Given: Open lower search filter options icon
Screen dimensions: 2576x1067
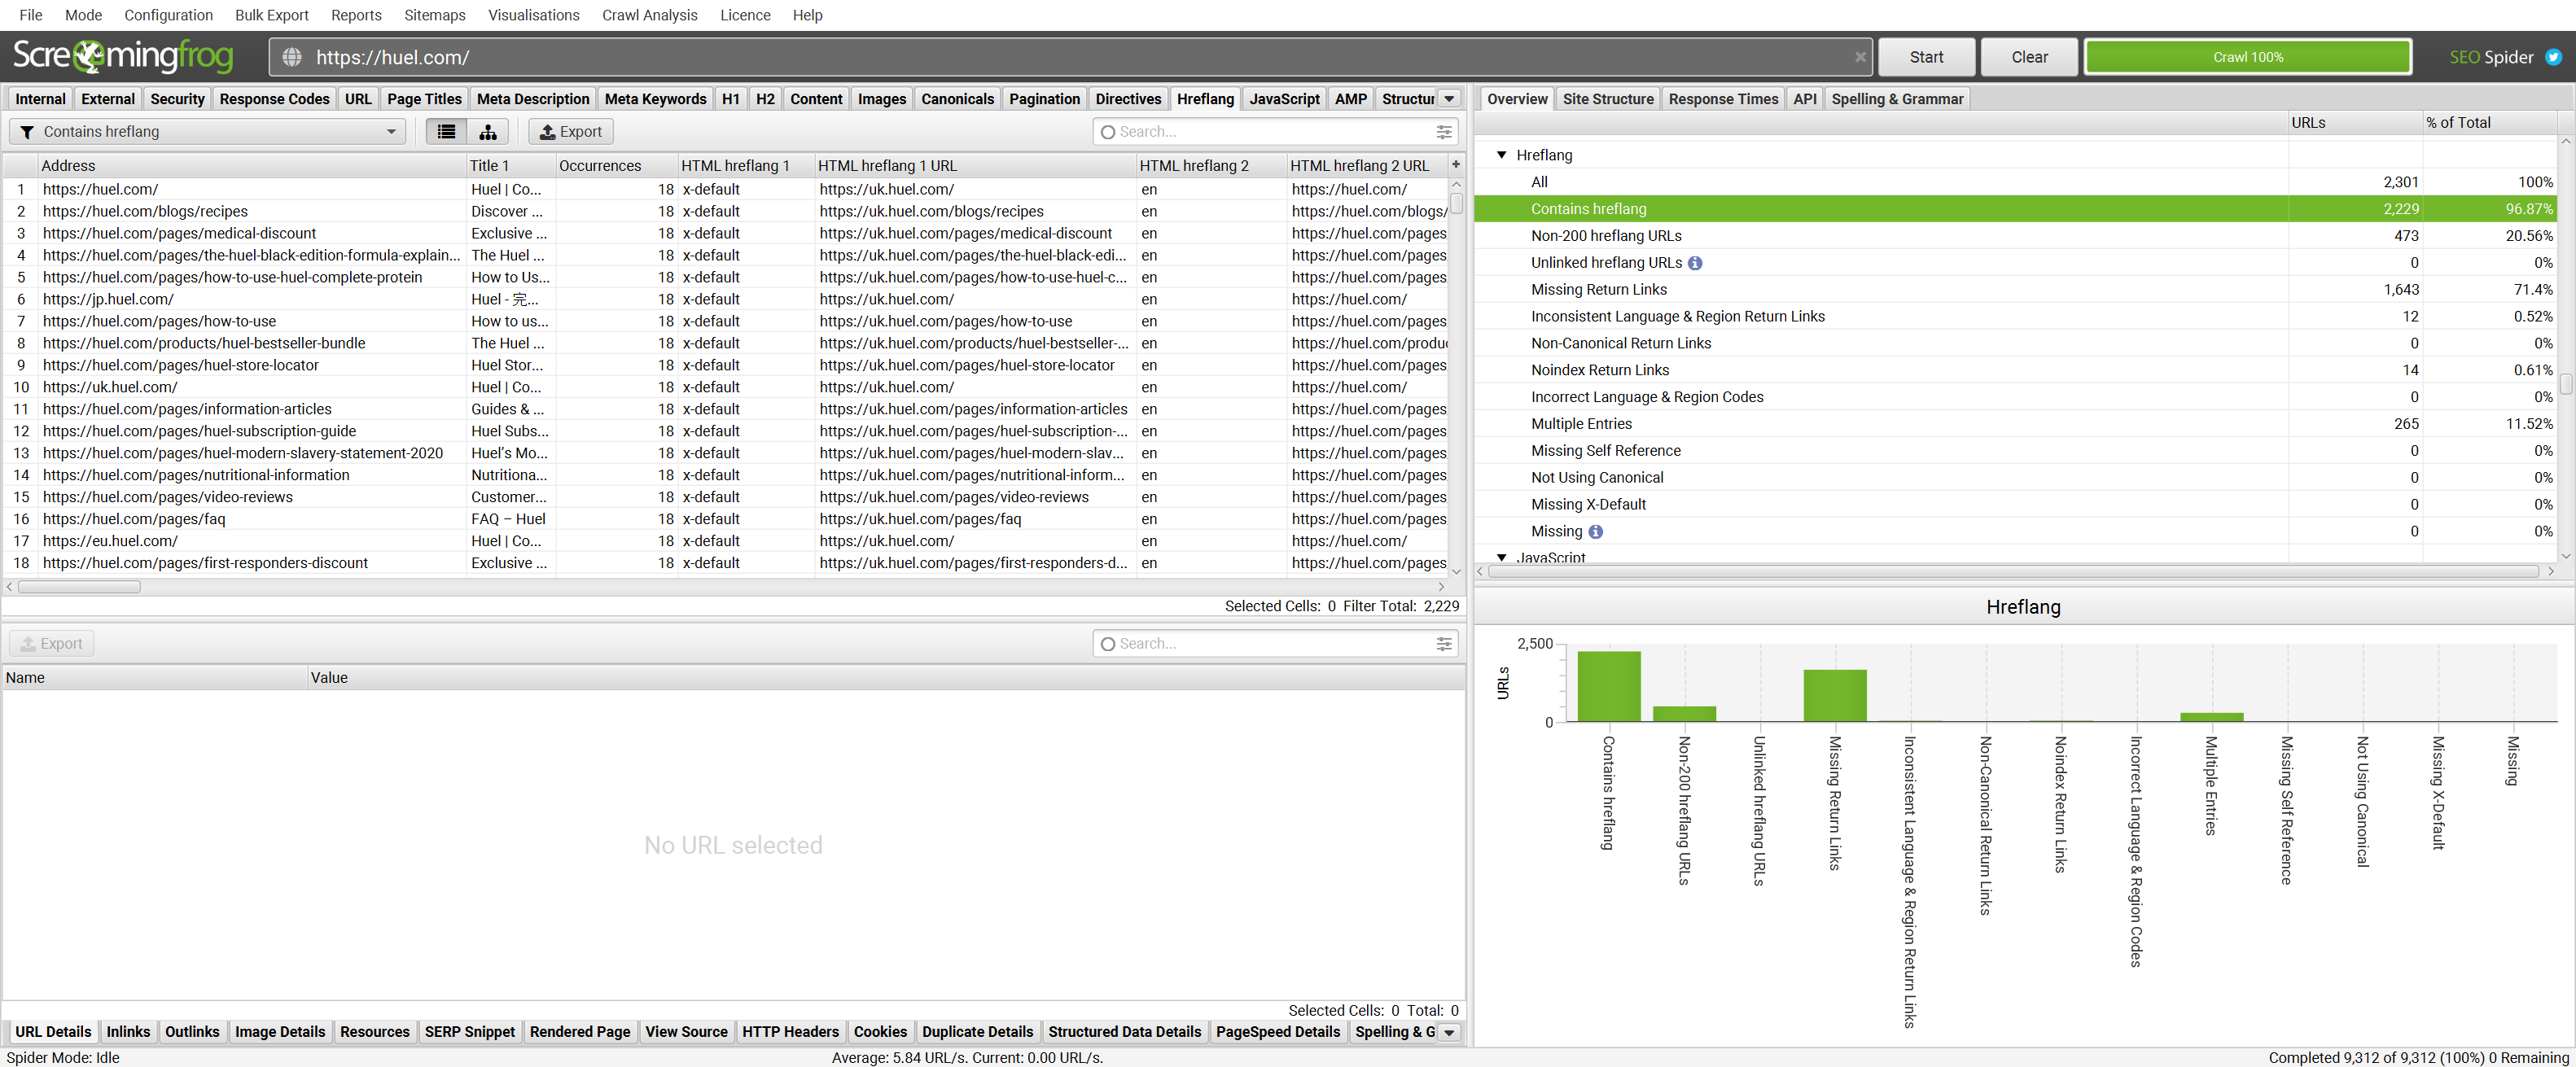Looking at the screenshot, I should pos(1443,644).
